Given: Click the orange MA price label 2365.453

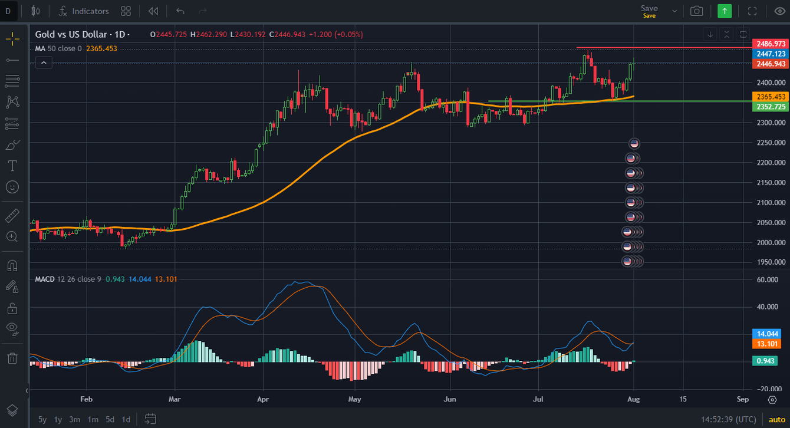Looking at the screenshot, I should tap(770, 97).
